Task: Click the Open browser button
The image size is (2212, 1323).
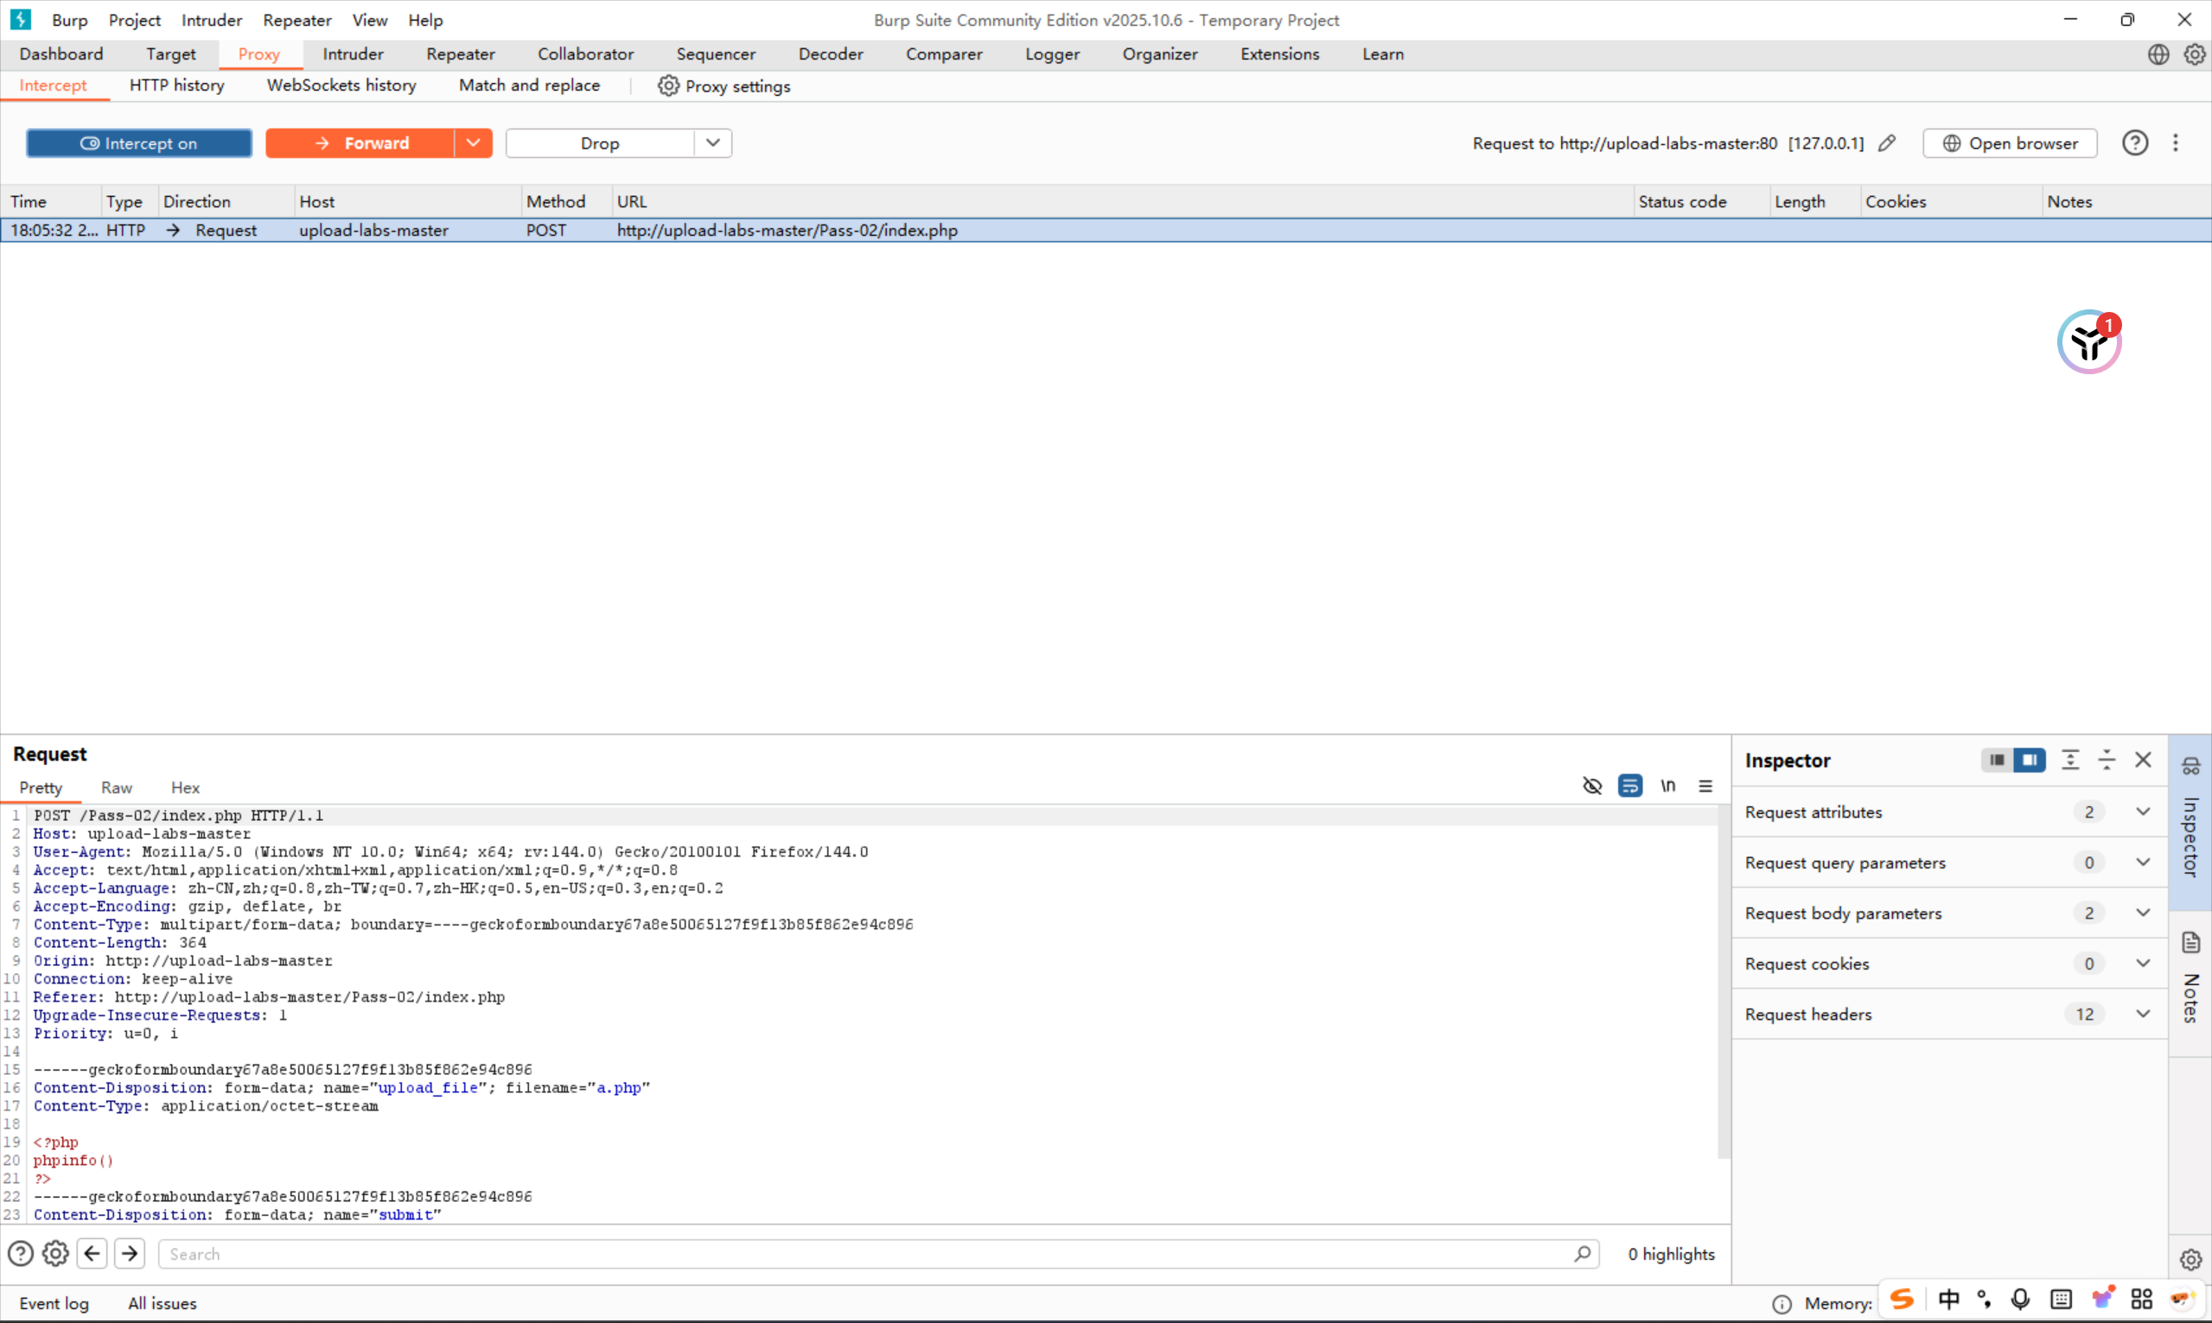Action: (x=2010, y=143)
